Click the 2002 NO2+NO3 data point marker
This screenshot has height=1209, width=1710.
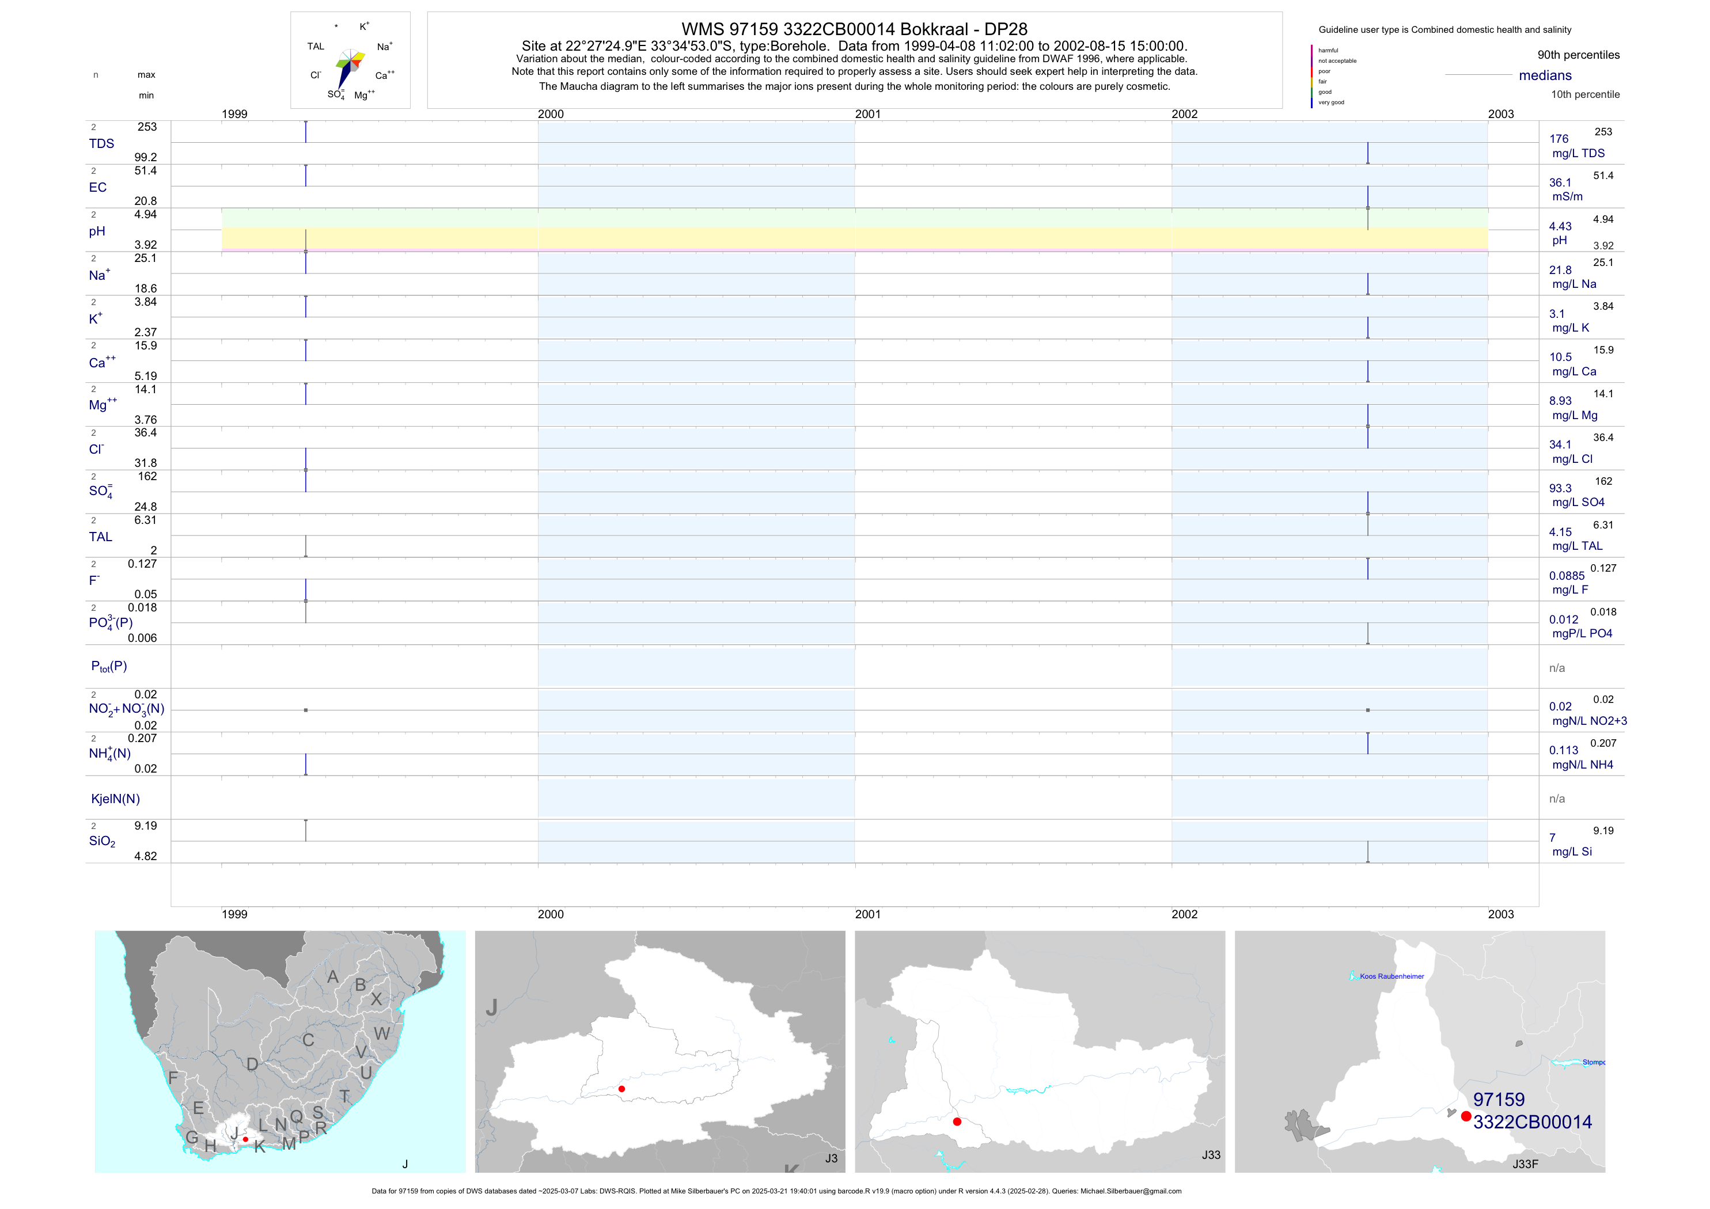point(1367,710)
